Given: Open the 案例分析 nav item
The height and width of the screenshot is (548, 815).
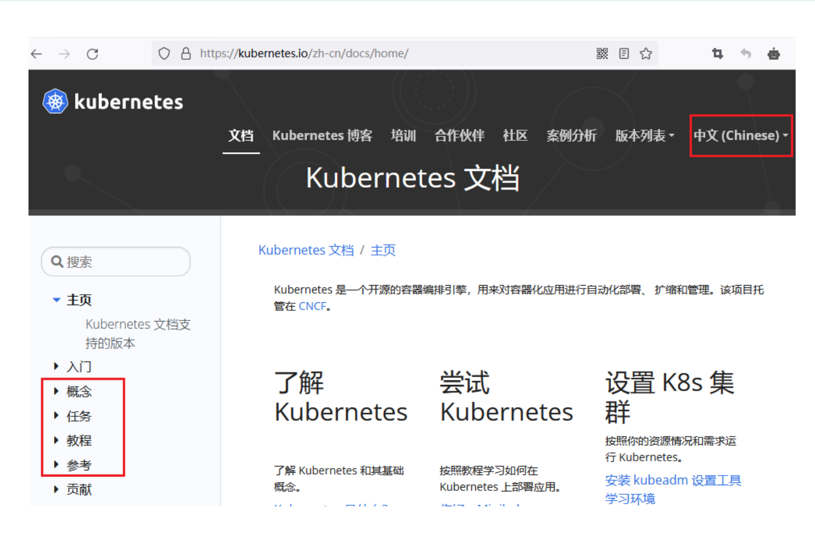Looking at the screenshot, I should point(572,136).
